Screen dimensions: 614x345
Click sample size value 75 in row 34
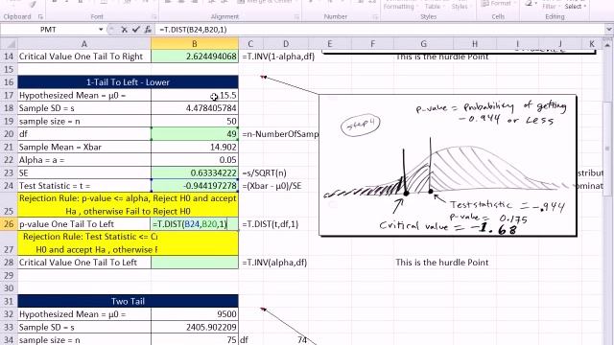195,339
